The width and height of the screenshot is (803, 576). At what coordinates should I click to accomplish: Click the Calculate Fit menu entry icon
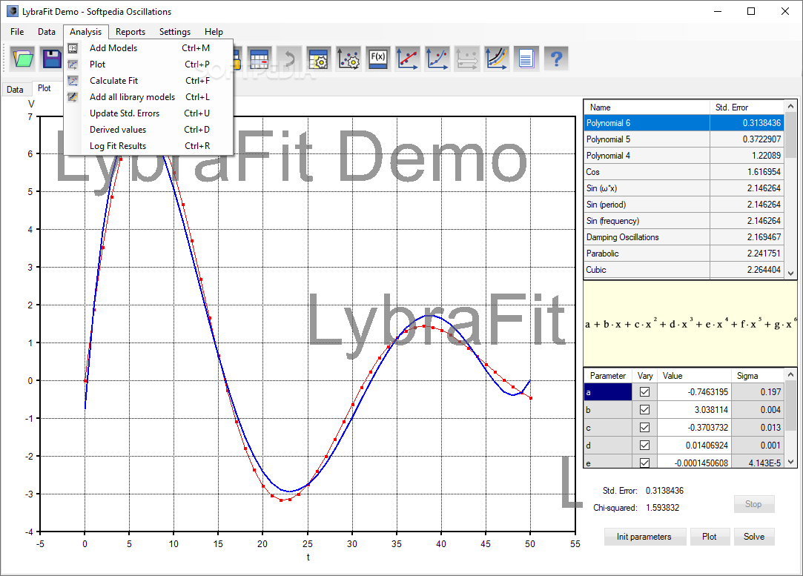point(73,81)
